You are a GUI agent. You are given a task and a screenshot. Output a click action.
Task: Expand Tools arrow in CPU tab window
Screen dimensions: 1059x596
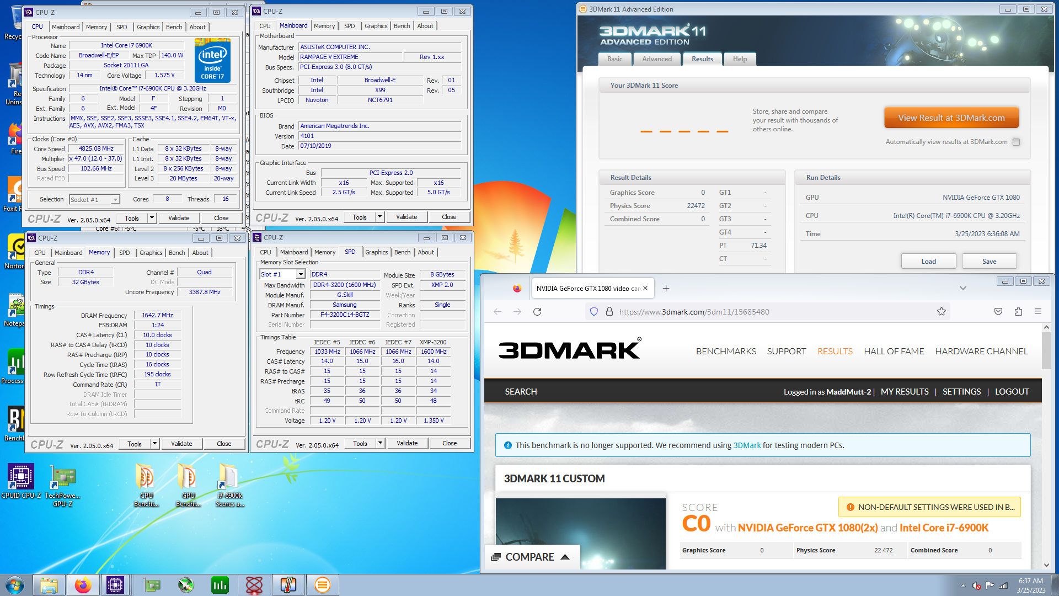152,218
